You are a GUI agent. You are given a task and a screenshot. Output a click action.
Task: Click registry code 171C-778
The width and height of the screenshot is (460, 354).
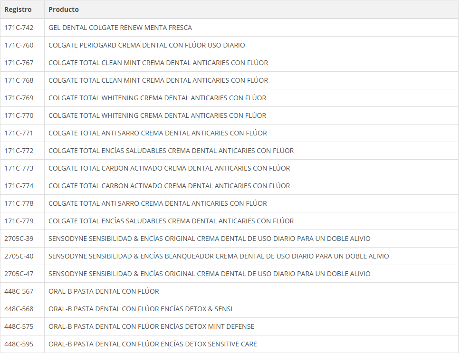[19, 203]
